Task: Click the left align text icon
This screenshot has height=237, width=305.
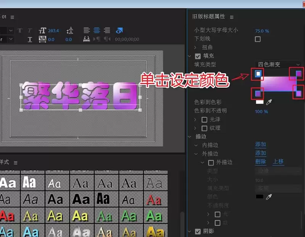Action: 87,30
